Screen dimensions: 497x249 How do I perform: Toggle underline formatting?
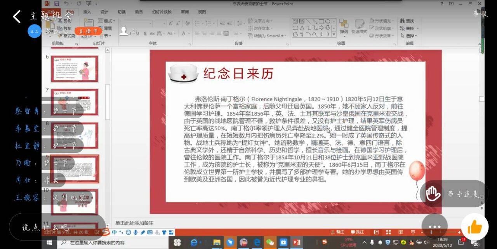point(137,33)
